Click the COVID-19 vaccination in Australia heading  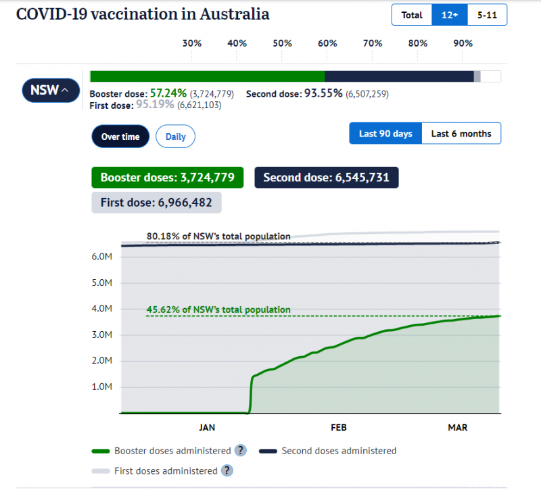tap(143, 14)
